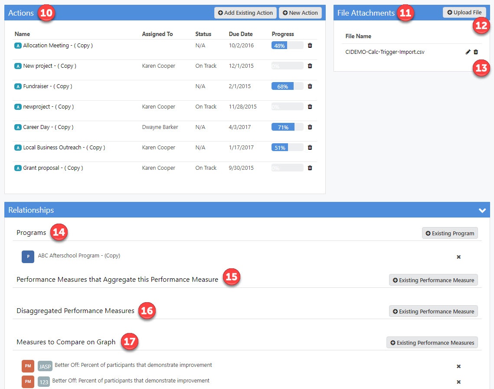494x389 pixels.
Task: Remove the JASP comparison measure
Action: point(458,366)
